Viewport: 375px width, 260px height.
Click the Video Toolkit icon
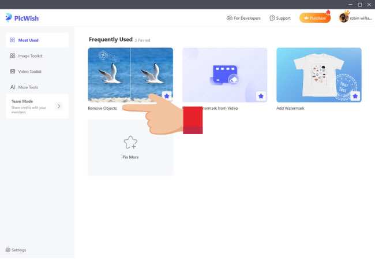(x=13, y=72)
